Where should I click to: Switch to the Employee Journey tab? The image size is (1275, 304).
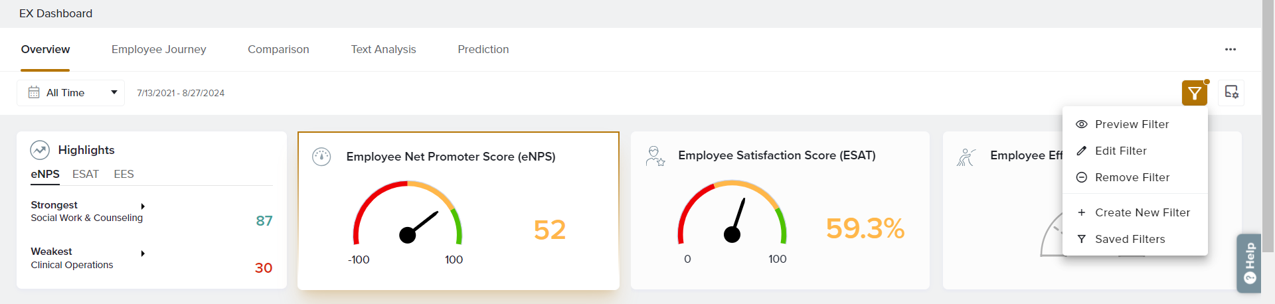tap(159, 49)
